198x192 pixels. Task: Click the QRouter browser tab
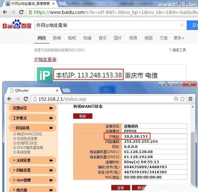tap(33, 91)
